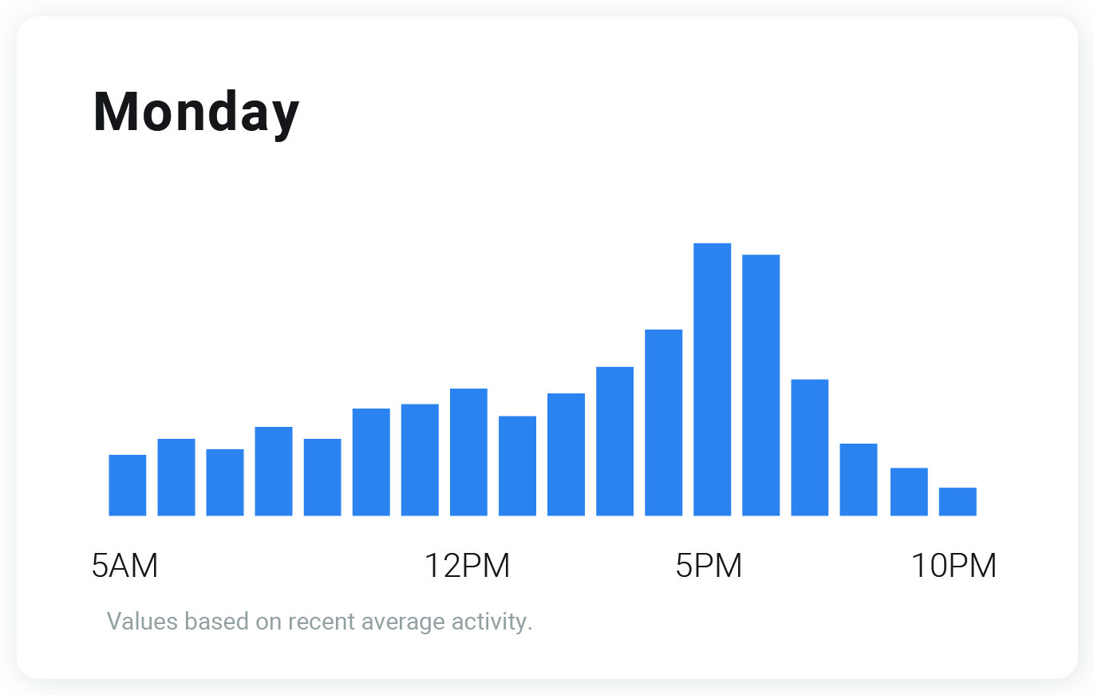Screen dimensions: 1094x695
Task: Click the 5AM axis label text
Action: pos(125,566)
